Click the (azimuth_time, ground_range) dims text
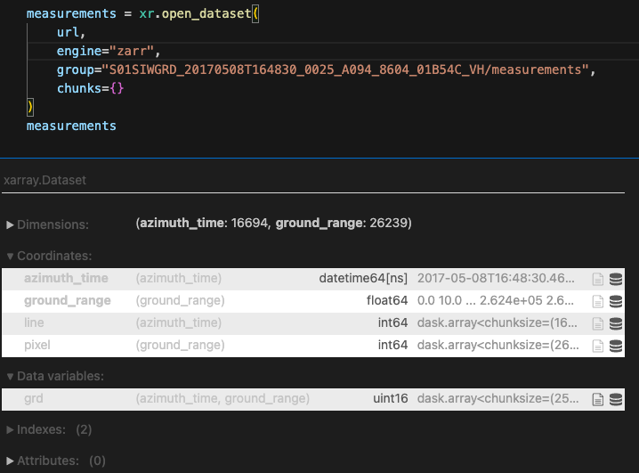The height and width of the screenshot is (473, 639). tap(222, 398)
